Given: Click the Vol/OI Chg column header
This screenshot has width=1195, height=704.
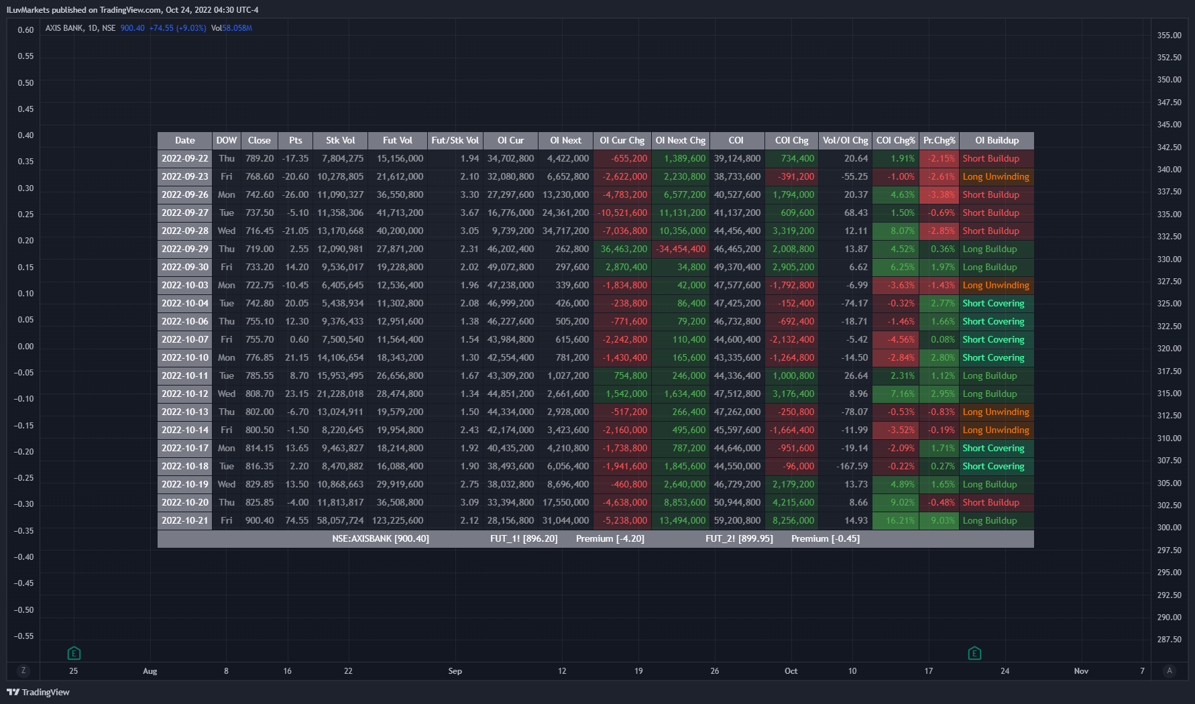Looking at the screenshot, I should pyautogui.click(x=846, y=141).
